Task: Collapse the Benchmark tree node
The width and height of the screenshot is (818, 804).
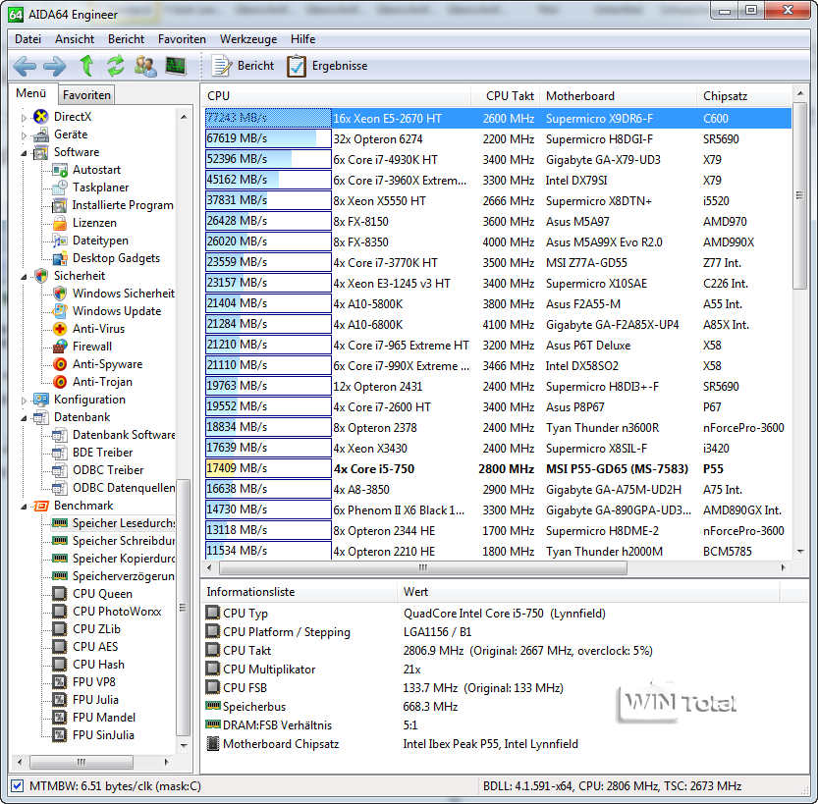Action: 25,506
